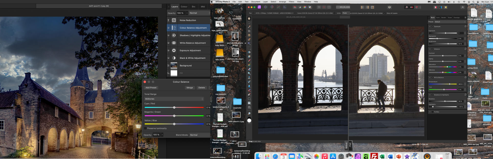Select the Hand pan tool
The image size is (493, 159).
249,18
